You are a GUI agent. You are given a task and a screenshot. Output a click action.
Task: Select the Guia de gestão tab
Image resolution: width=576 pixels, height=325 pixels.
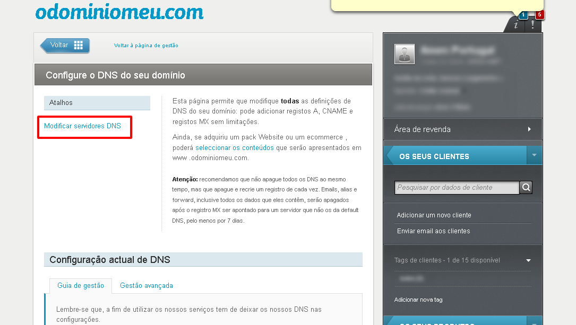tap(81, 285)
